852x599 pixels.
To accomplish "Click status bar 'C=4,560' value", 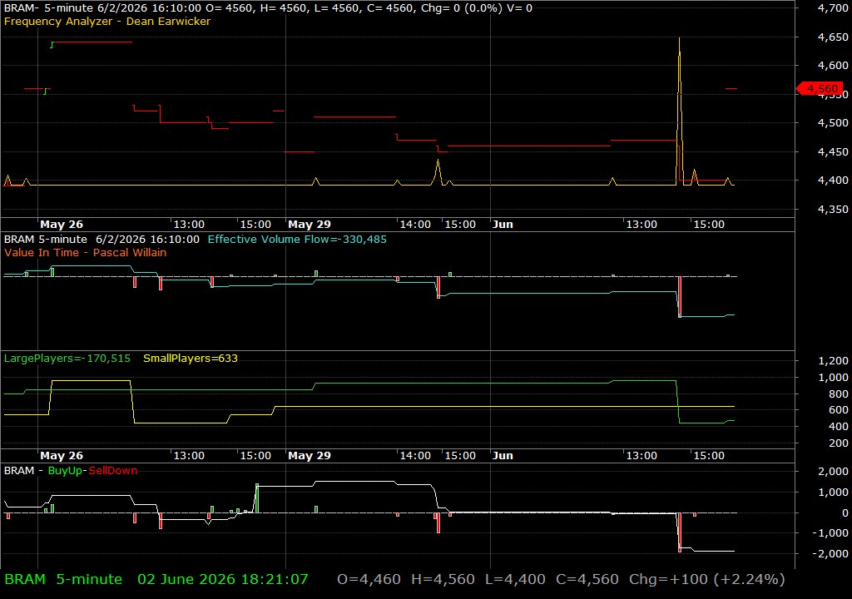I will point(587,579).
